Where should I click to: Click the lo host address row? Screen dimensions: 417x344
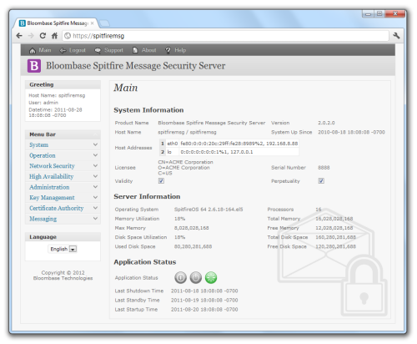(229, 152)
